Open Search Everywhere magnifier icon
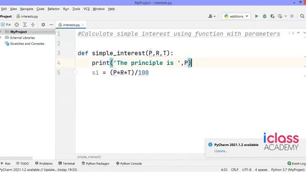 [302, 16]
